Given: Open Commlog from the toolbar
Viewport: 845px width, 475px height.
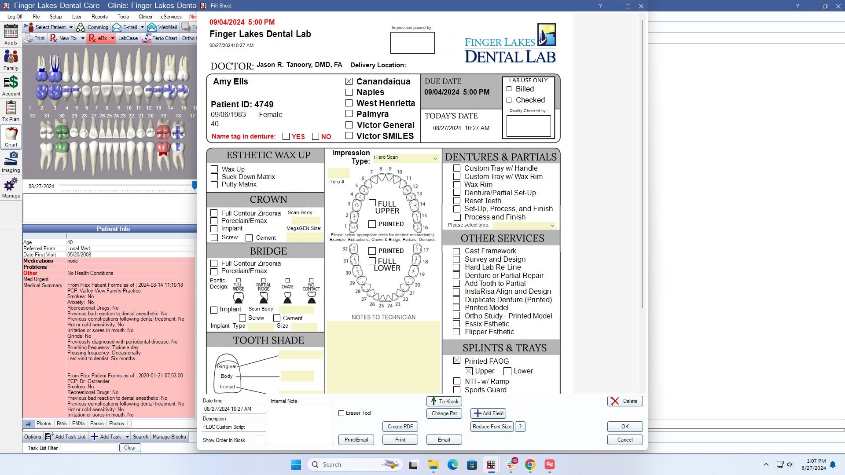Looking at the screenshot, I should 92,27.
